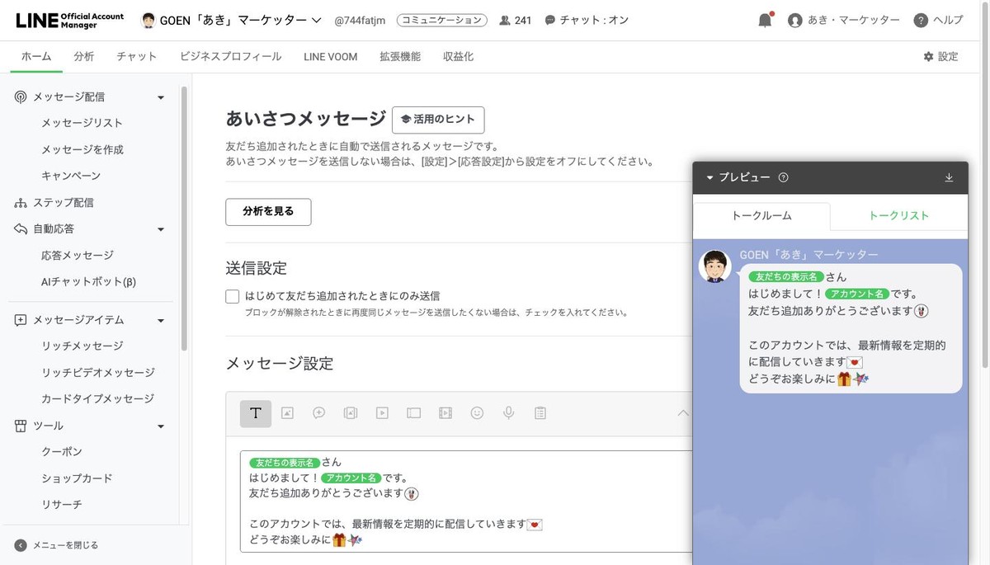Choose the rich message type icon
The width and height of the screenshot is (990, 565).
tap(351, 413)
